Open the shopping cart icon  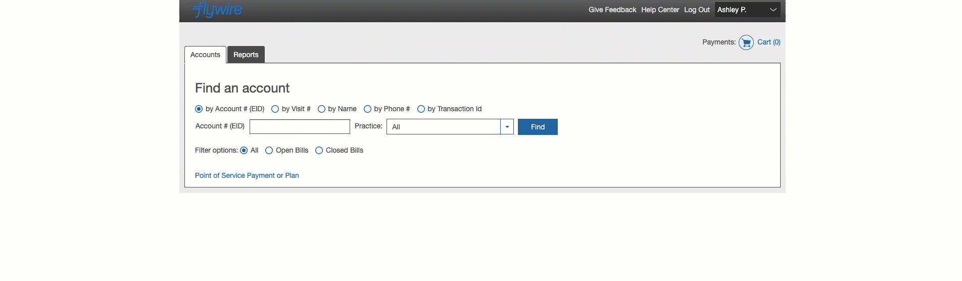pos(746,42)
